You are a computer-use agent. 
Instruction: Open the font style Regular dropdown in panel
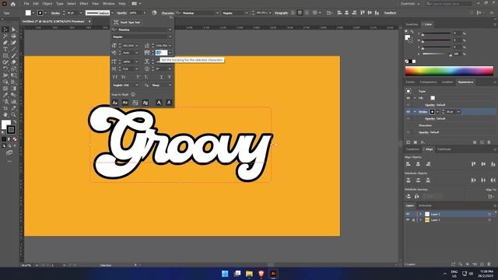(x=170, y=37)
